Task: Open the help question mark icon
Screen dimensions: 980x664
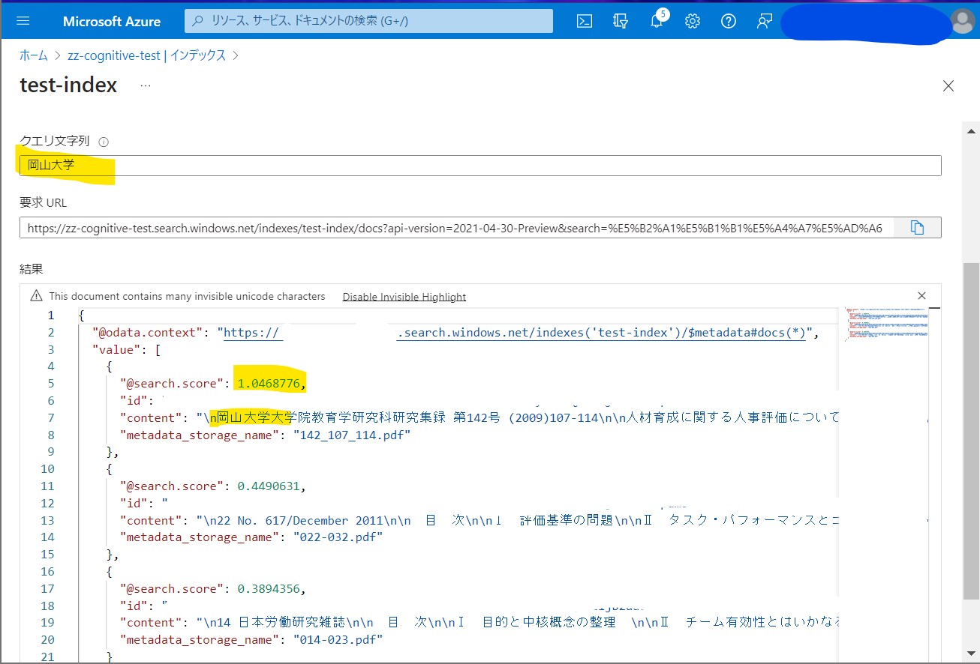Action: tap(729, 21)
